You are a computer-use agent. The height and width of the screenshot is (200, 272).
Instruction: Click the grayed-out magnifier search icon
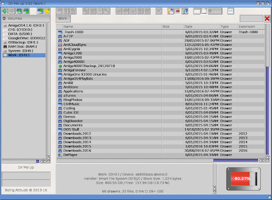coord(59,11)
